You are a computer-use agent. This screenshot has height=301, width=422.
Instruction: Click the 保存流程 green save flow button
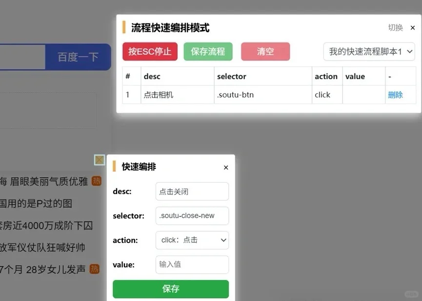click(208, 52)
